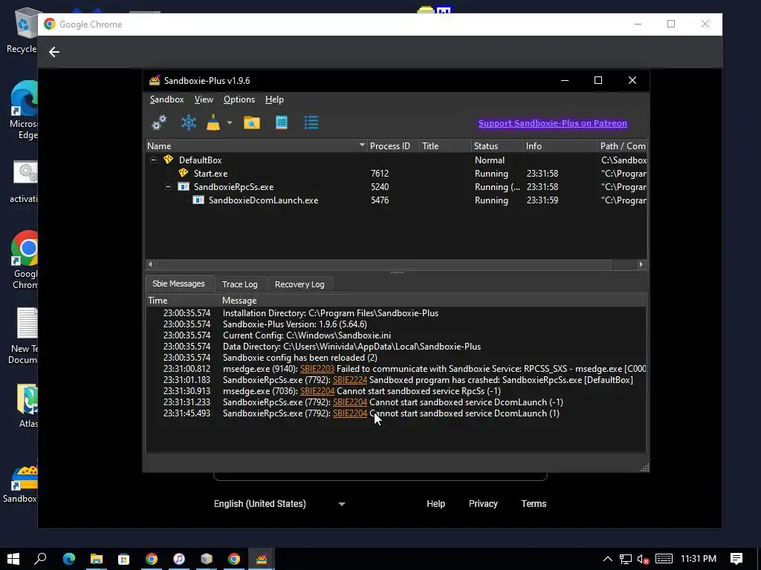761x570 pixels.
Task: Open the Sandbox menu
Action: [x=166, y=99]
